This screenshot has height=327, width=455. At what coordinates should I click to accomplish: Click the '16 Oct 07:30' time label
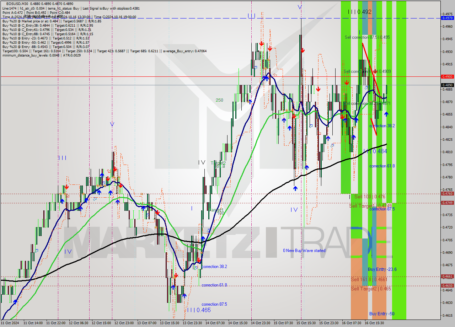(x=352, y=323)
